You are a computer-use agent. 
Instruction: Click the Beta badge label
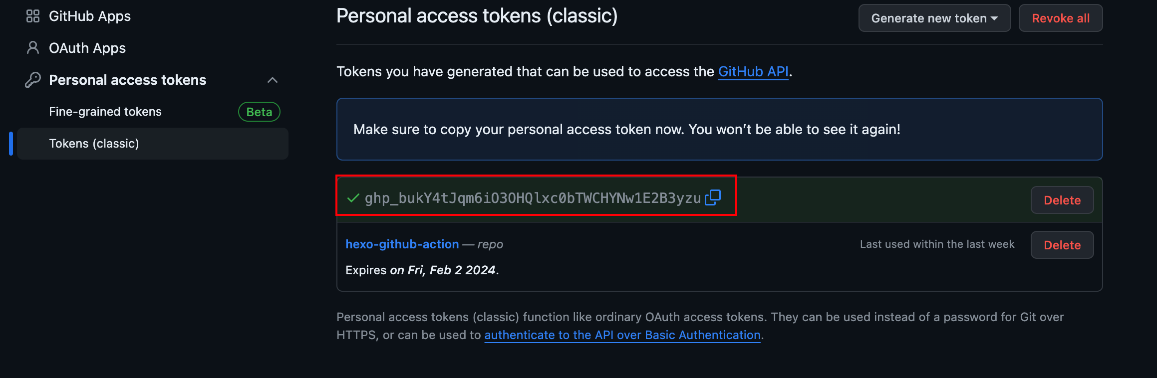click(x=259, y=112)
